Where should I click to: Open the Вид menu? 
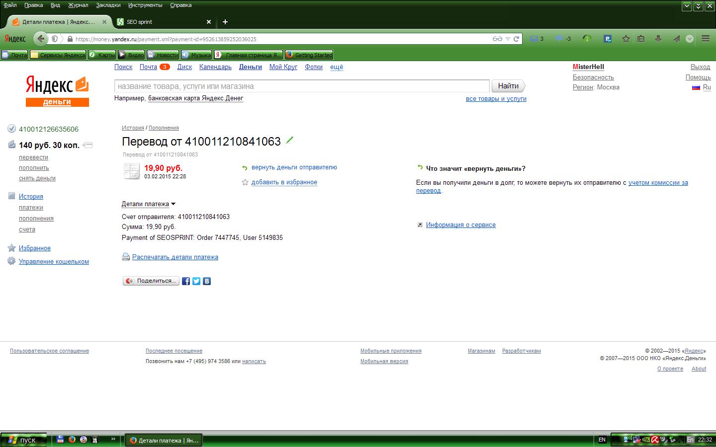(x=55, y=5)
